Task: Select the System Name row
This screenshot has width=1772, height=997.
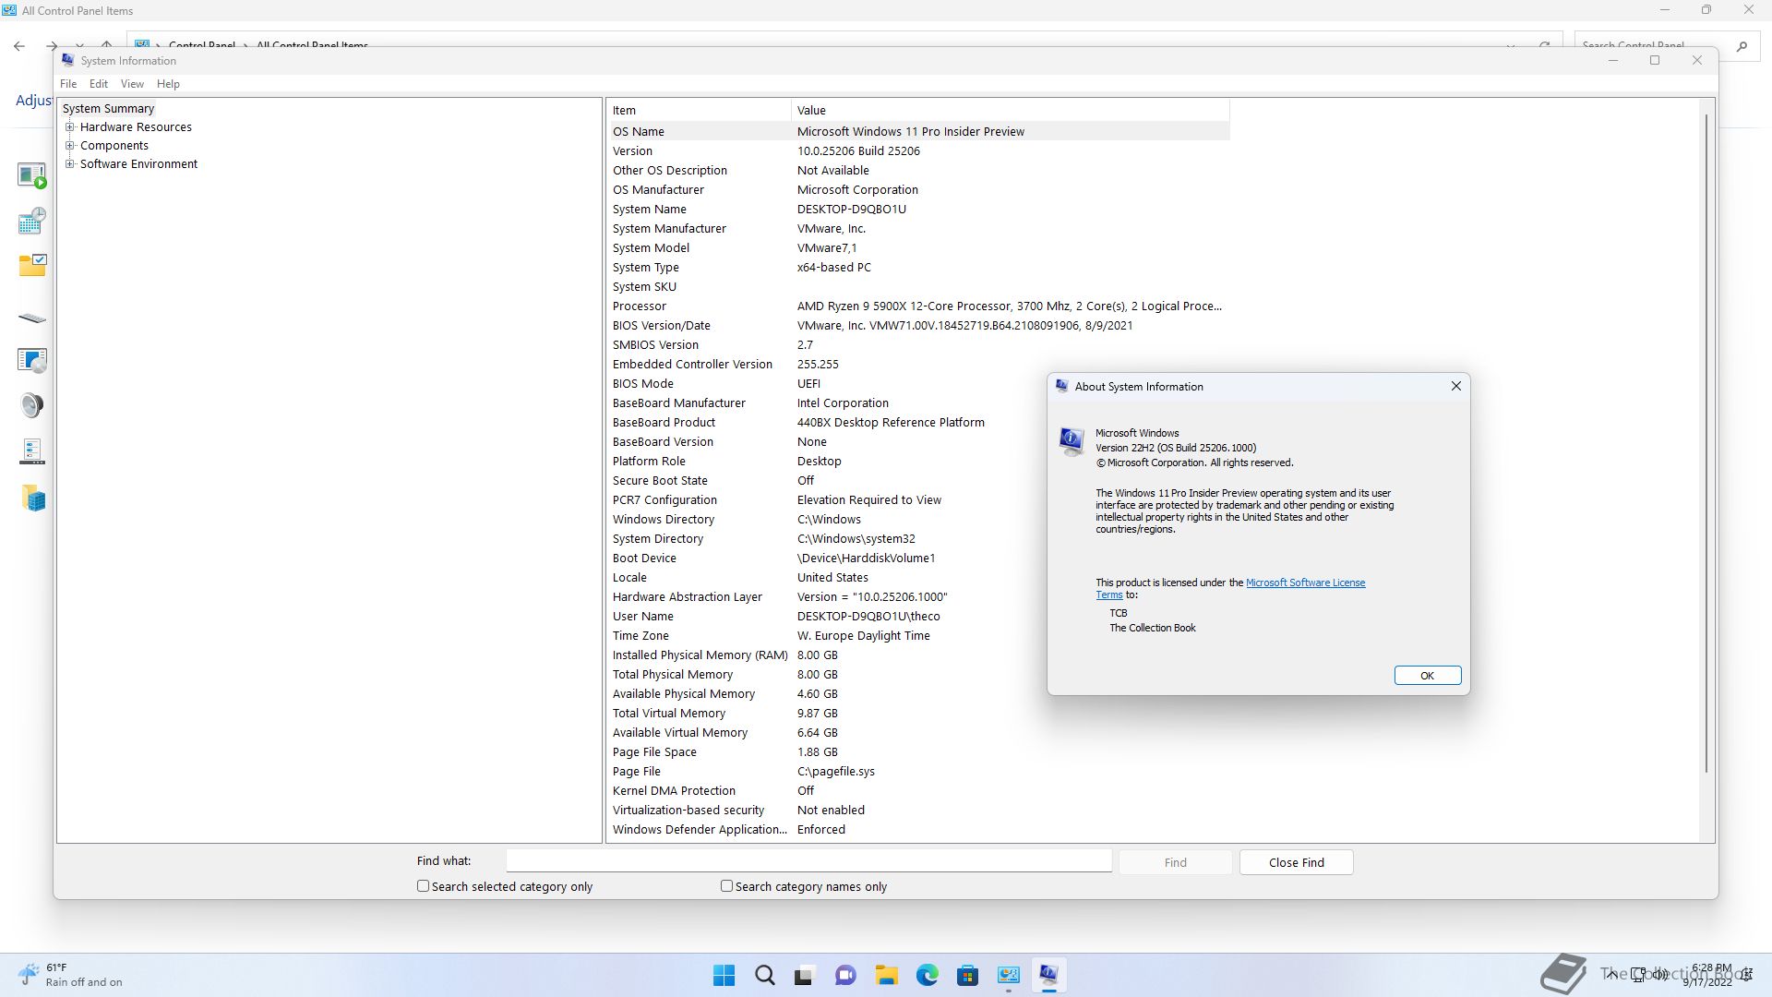Action: pos(918,210)
